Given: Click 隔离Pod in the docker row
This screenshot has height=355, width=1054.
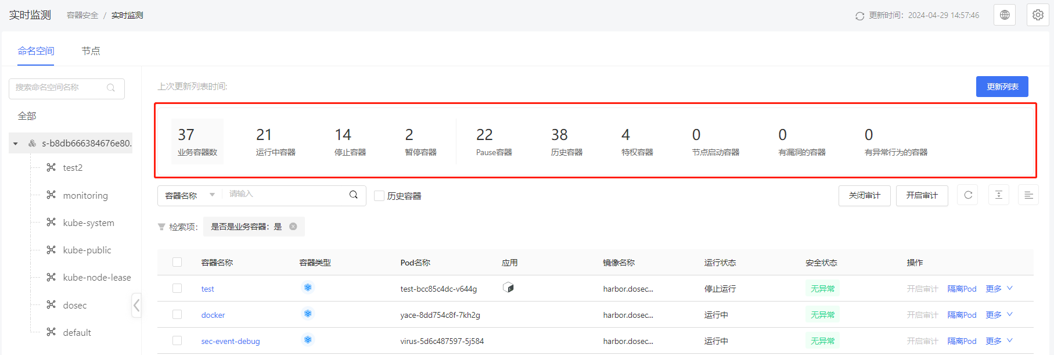Looking at the screenshot, I should tap(962, 315).
